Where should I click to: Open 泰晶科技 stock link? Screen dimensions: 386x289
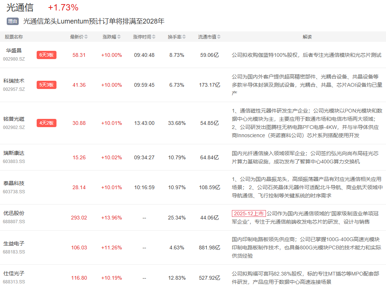14,184
